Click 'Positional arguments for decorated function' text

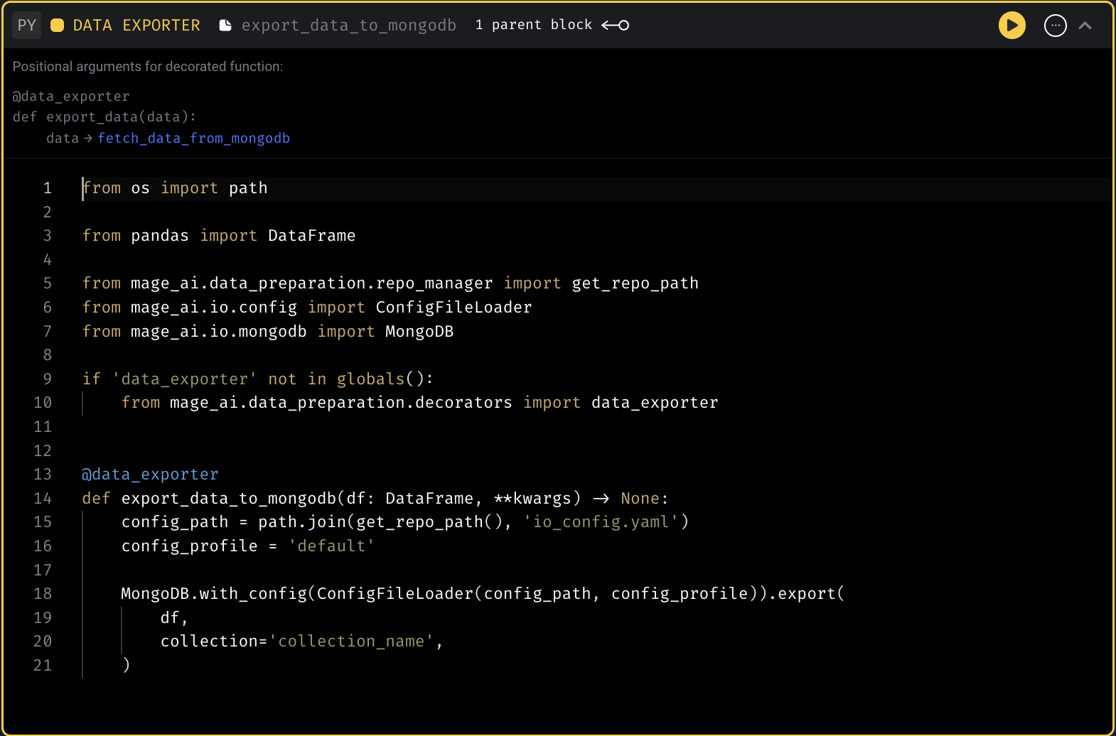(148, 67)
